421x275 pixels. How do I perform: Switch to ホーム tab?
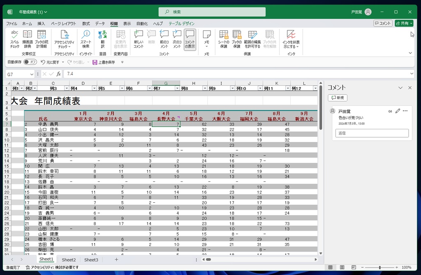point(27,23)
